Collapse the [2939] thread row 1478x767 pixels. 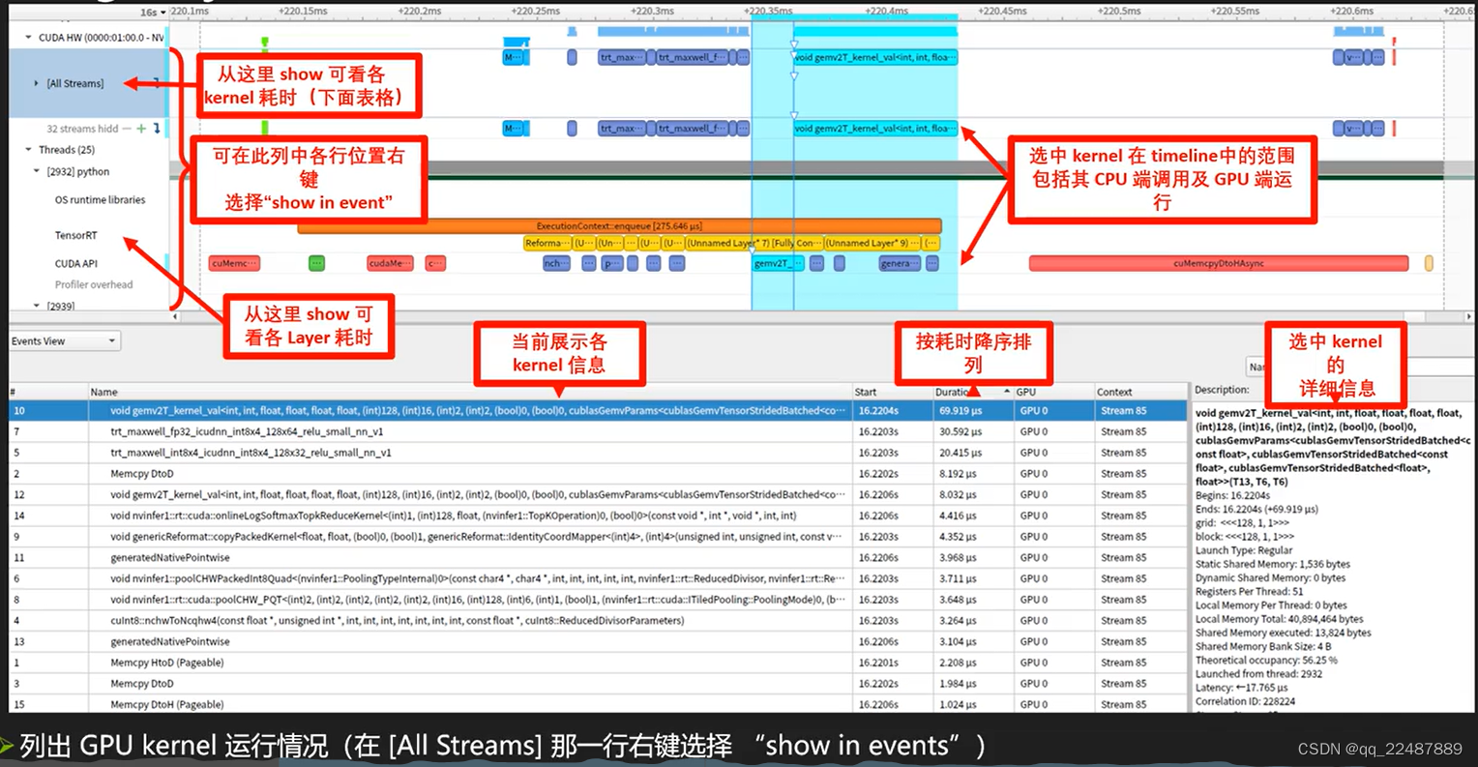(x=37, y=306)
